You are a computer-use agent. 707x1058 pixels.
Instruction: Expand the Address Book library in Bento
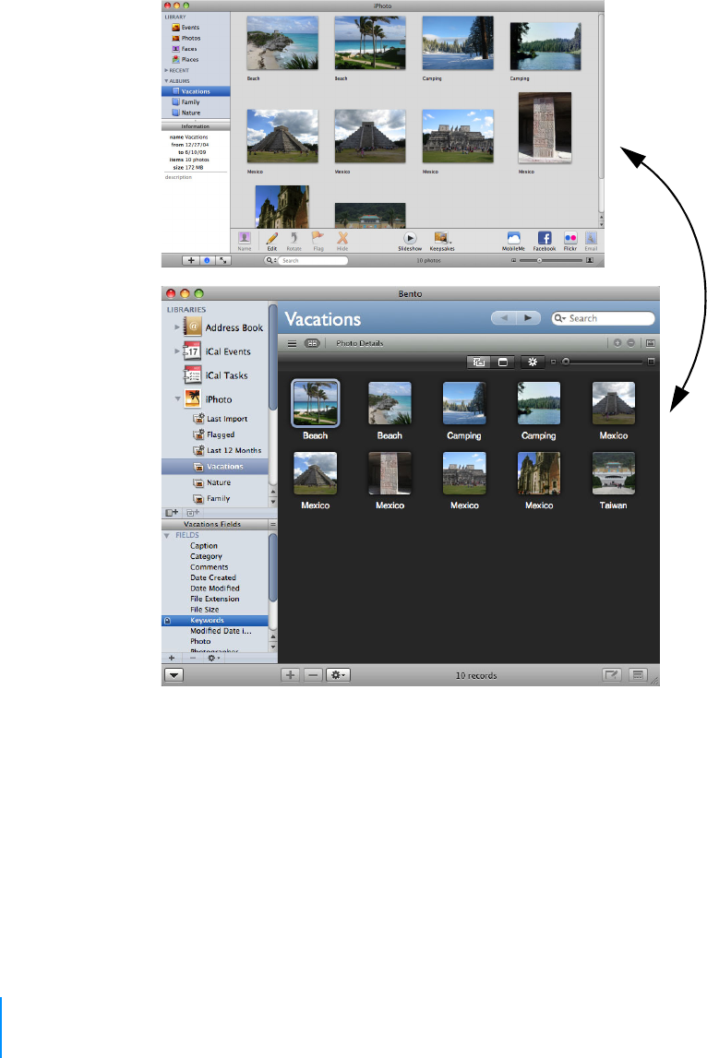click(177, 327)
